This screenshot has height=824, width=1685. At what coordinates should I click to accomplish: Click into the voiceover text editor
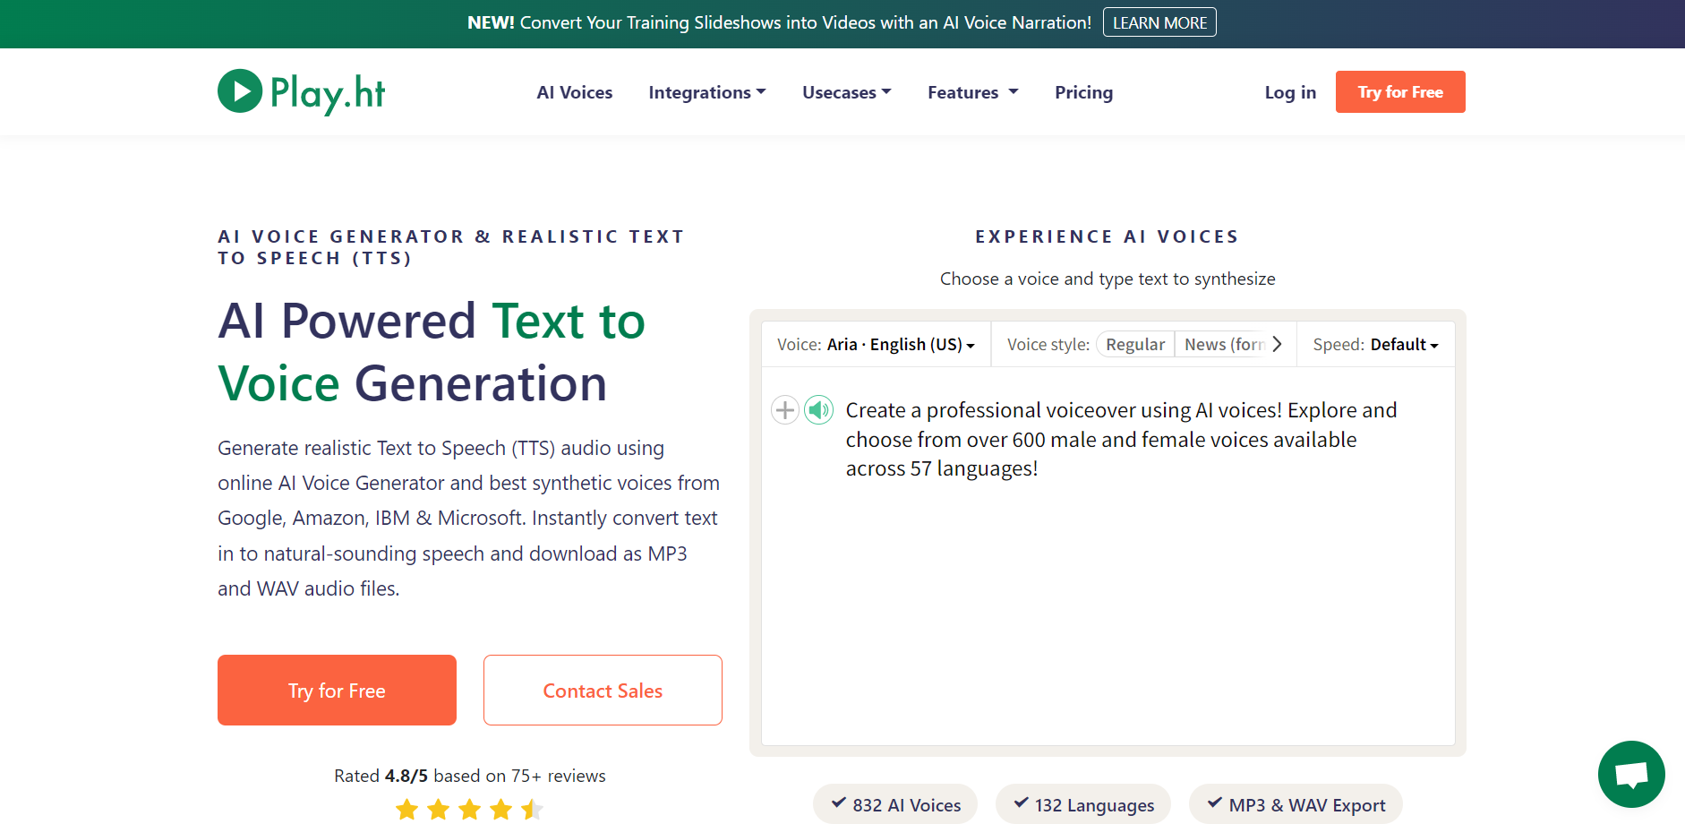click(x=1108, y=555)
